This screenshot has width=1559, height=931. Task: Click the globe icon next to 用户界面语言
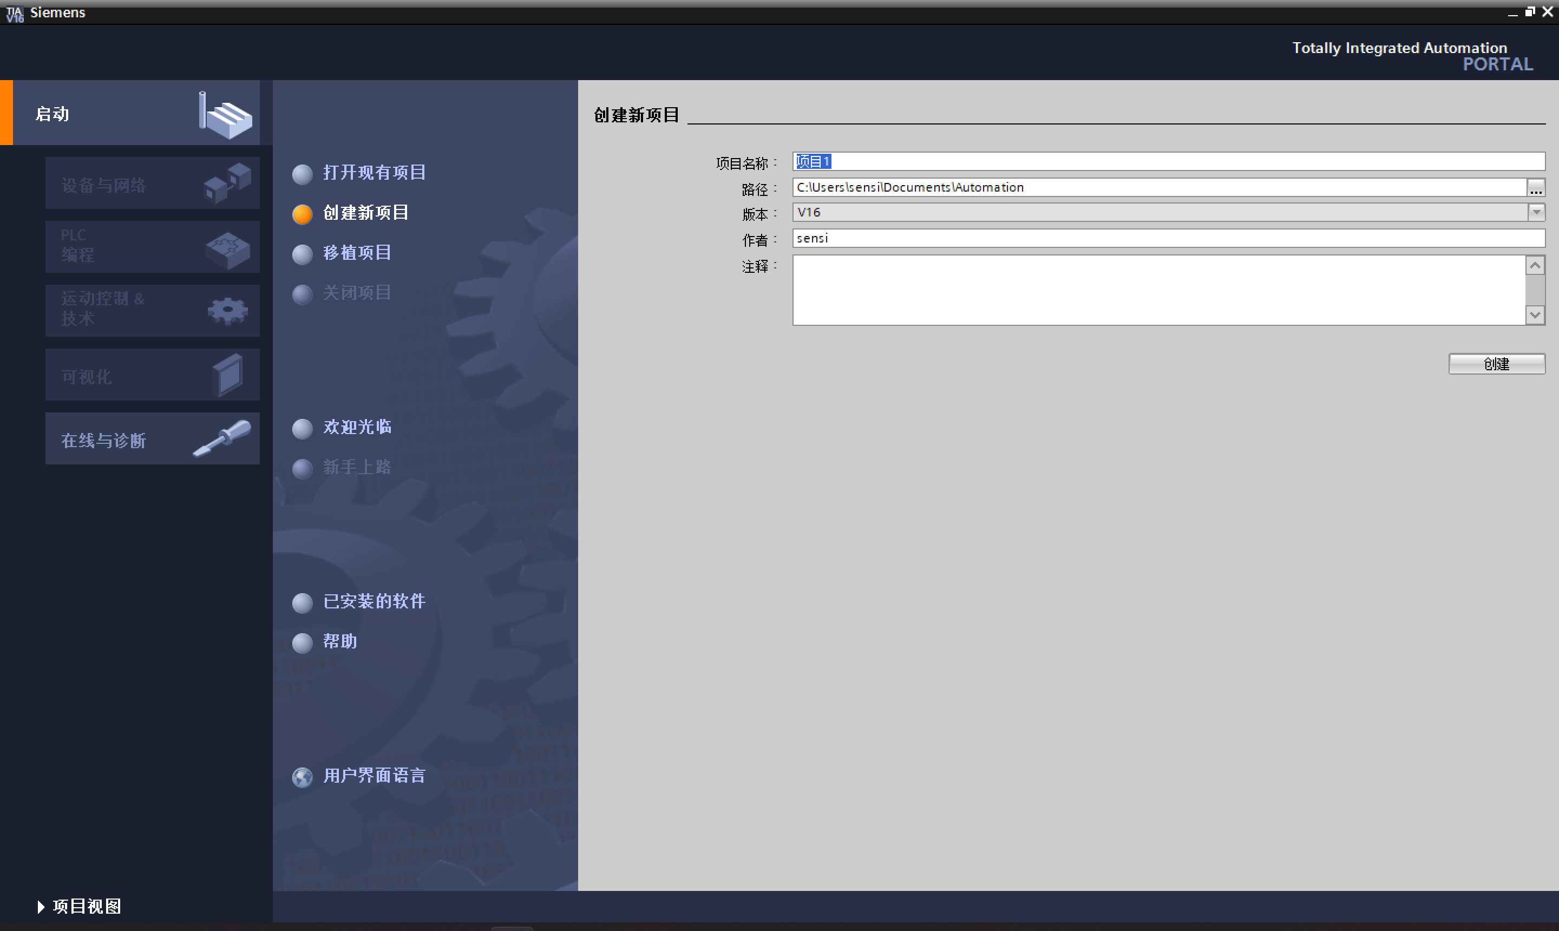[x=303, y=777]
